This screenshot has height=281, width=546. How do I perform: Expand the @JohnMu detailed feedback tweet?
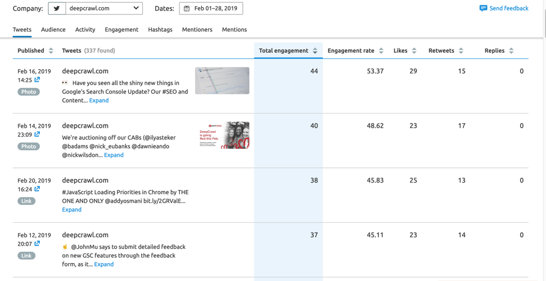104,264
